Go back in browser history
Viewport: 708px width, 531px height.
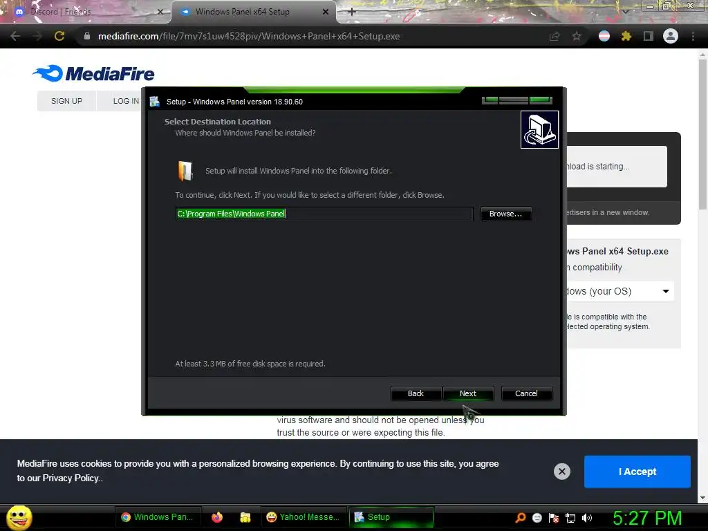[15, 36]
